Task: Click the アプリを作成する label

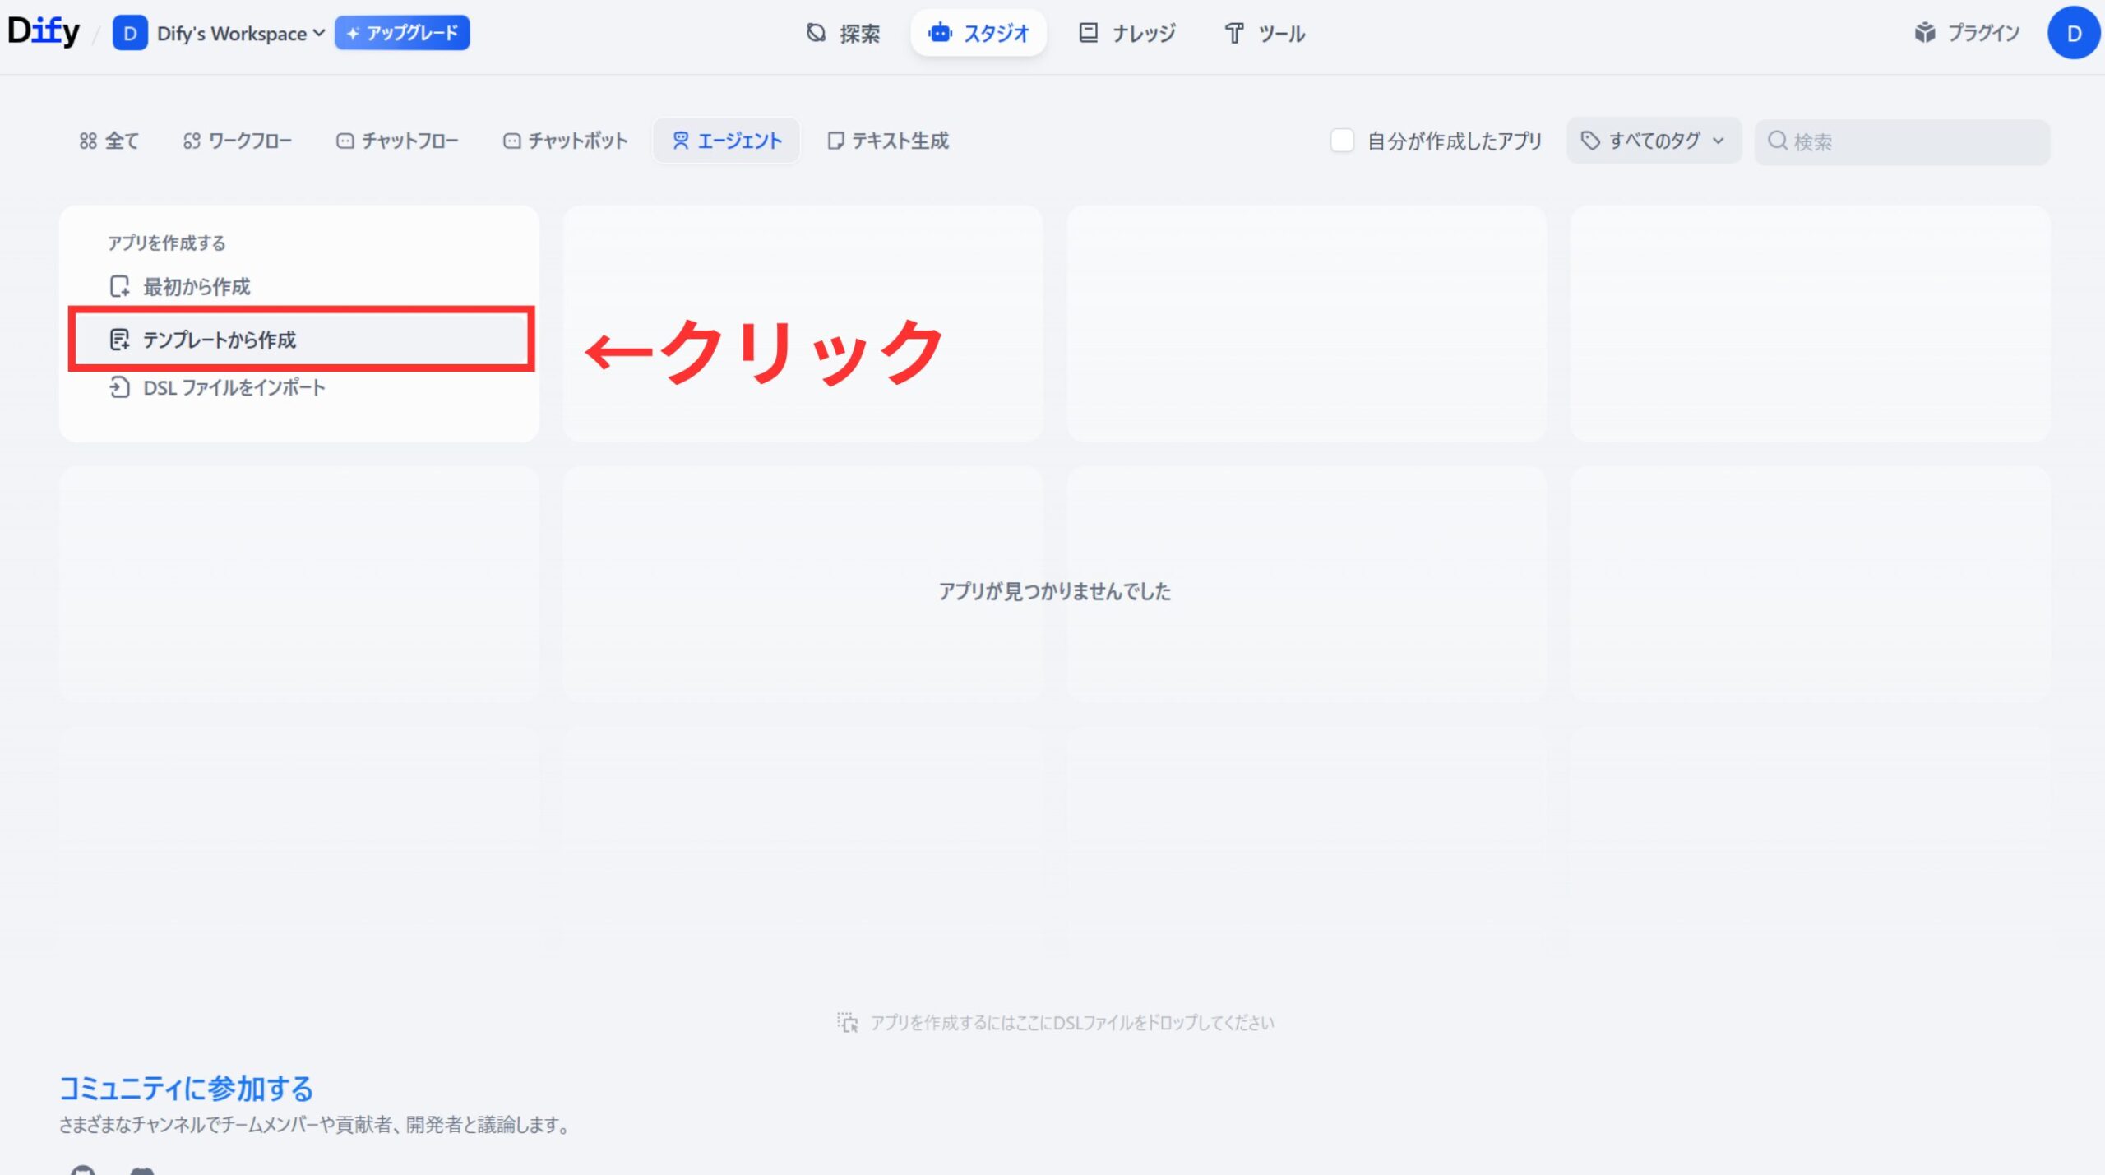Action: pyautogui.click(x=167, y=243)
